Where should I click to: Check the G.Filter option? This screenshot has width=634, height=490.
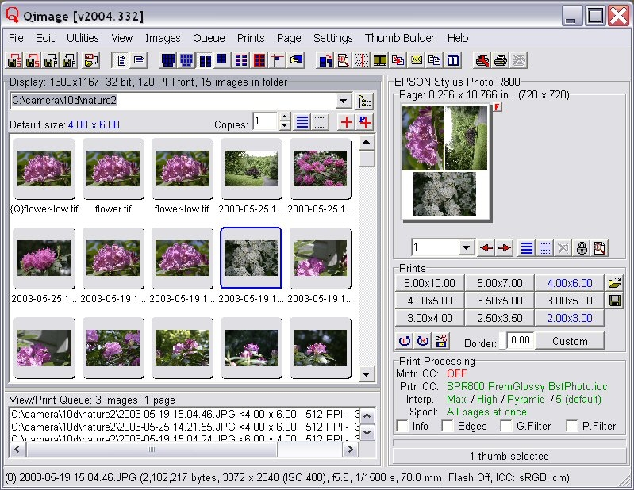coord(507,426)
